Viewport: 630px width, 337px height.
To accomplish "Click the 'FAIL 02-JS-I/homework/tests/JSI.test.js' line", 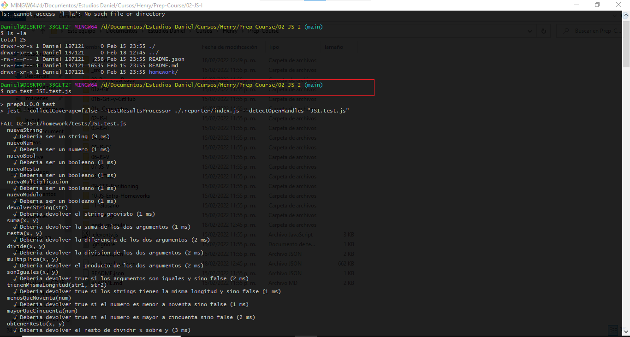I will click(x=63, y=124).
